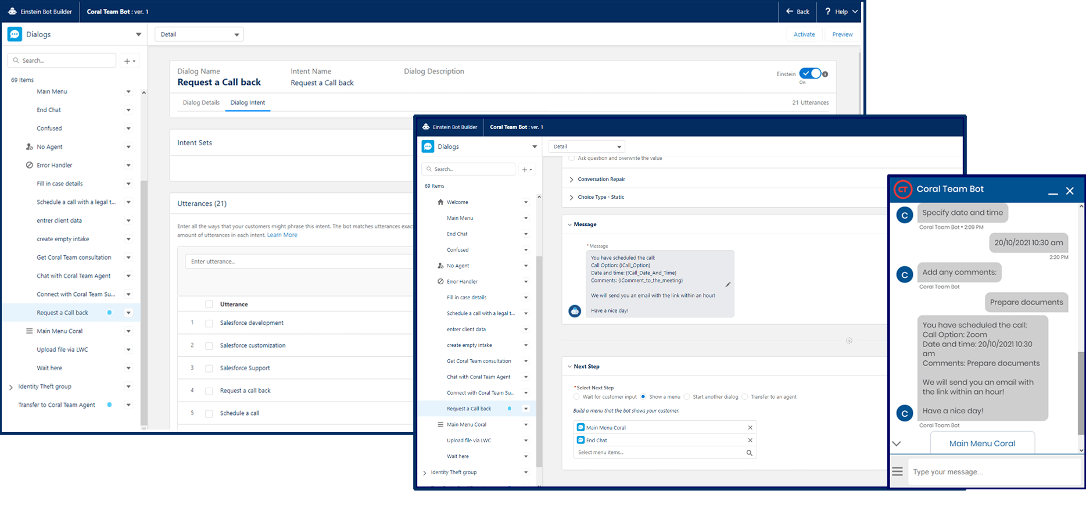Expand the Conversation Repair section

coord(571,180)
